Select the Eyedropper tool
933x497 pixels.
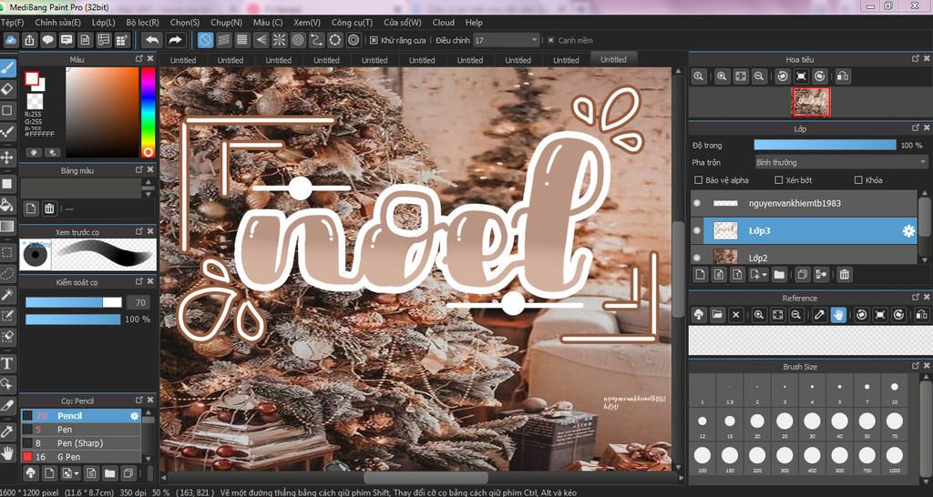(7, 431)
